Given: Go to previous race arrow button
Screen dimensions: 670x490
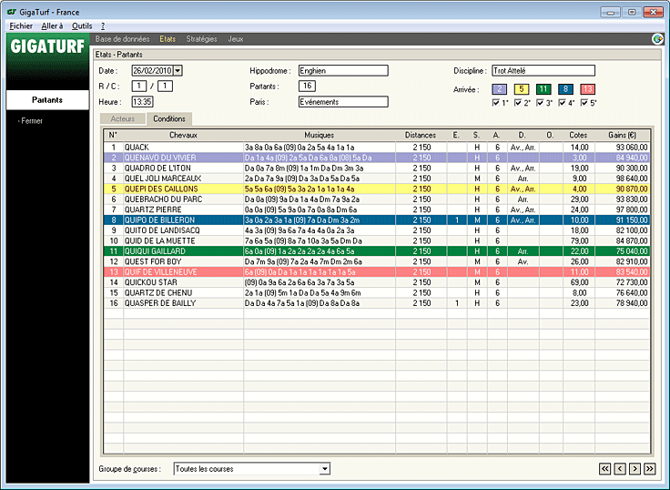Looking at the screenshot, I should click(620, 469).
